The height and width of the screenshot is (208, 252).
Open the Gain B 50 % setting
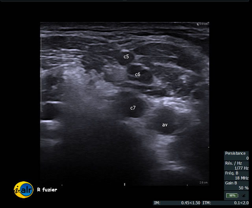click(236, 185)
